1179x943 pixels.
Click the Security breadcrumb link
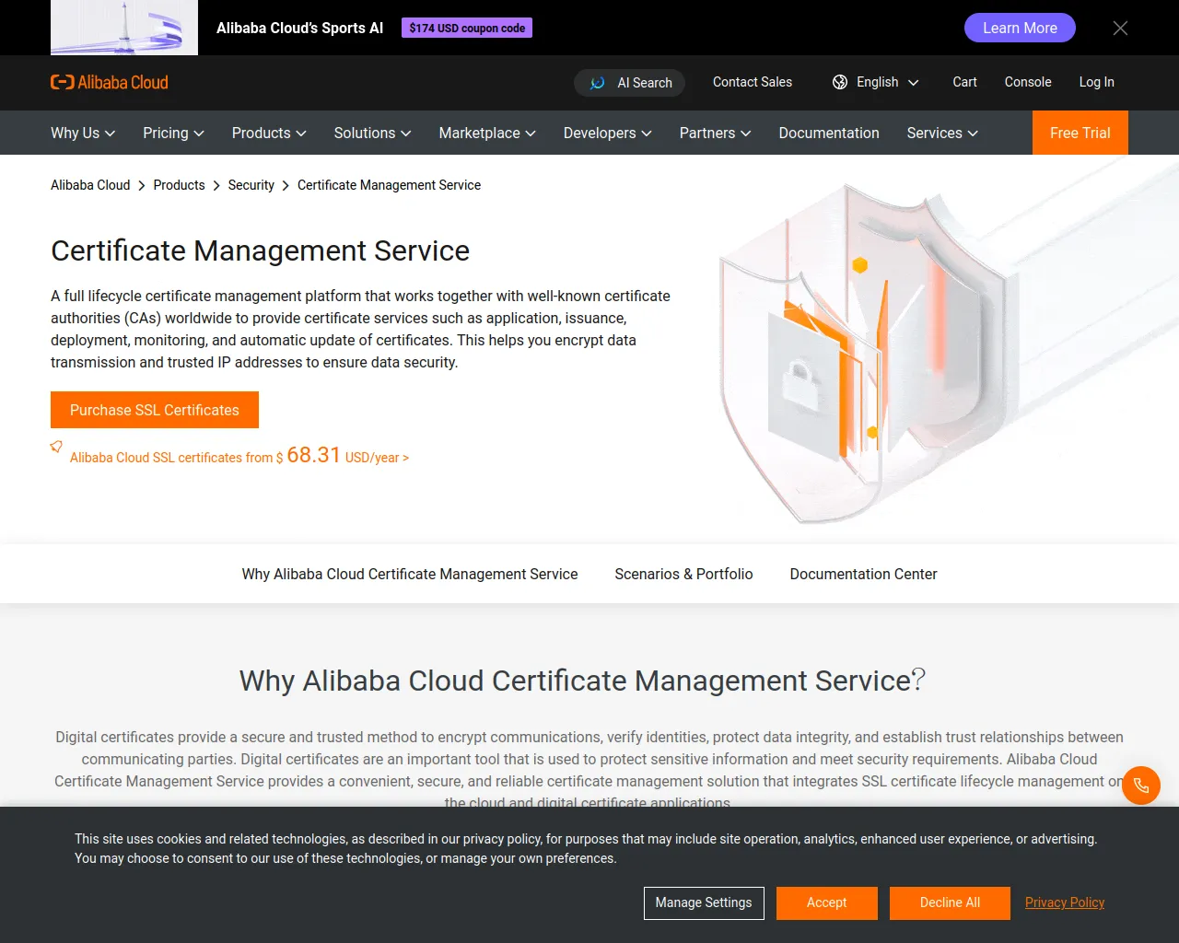pyautogui.click(x=251, y=185)
